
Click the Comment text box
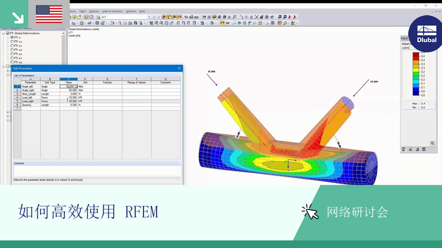97,170
